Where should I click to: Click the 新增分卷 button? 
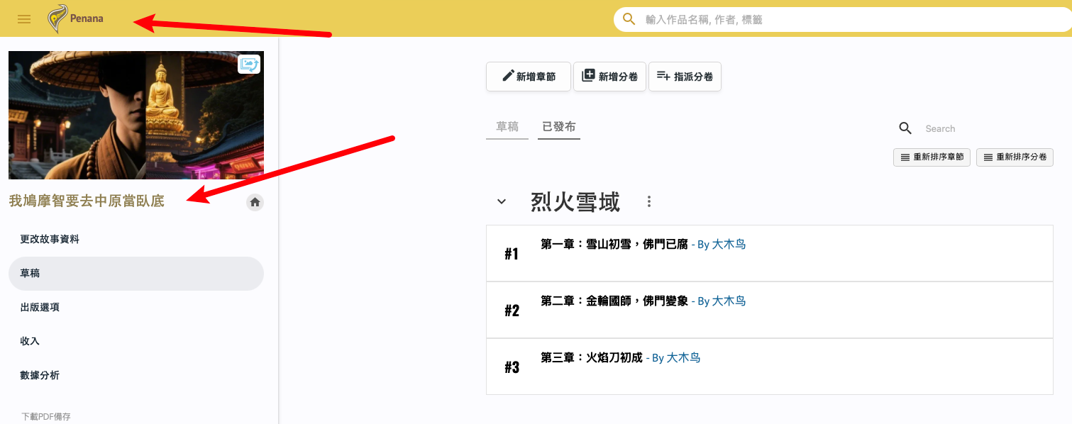(609, 77)
